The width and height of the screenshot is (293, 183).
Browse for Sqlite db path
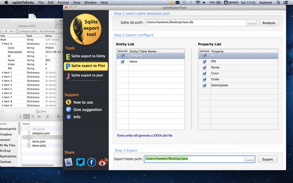tap(252, 23)
